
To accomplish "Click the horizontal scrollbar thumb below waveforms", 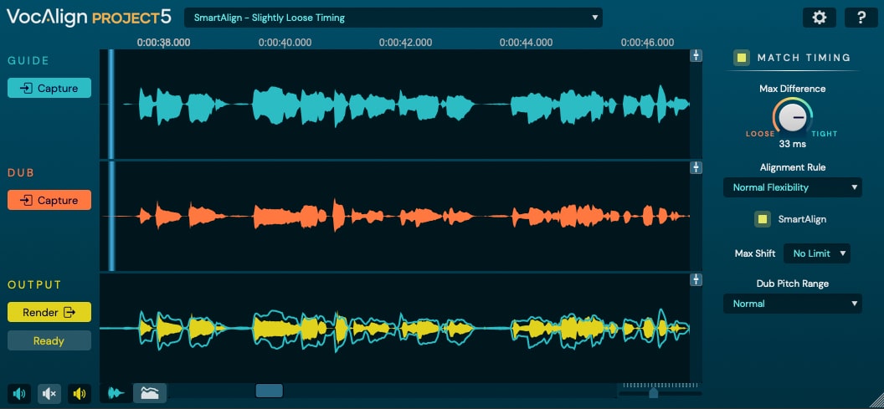I will 269,391.
